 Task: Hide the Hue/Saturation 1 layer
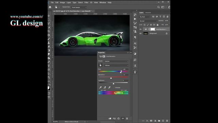[140, 29]
